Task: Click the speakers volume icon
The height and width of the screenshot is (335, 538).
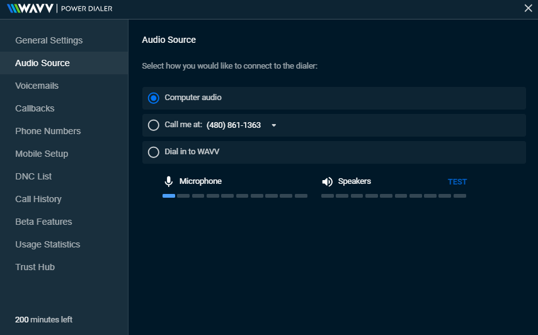Action: pyautogui.click(x=328, y=182)
